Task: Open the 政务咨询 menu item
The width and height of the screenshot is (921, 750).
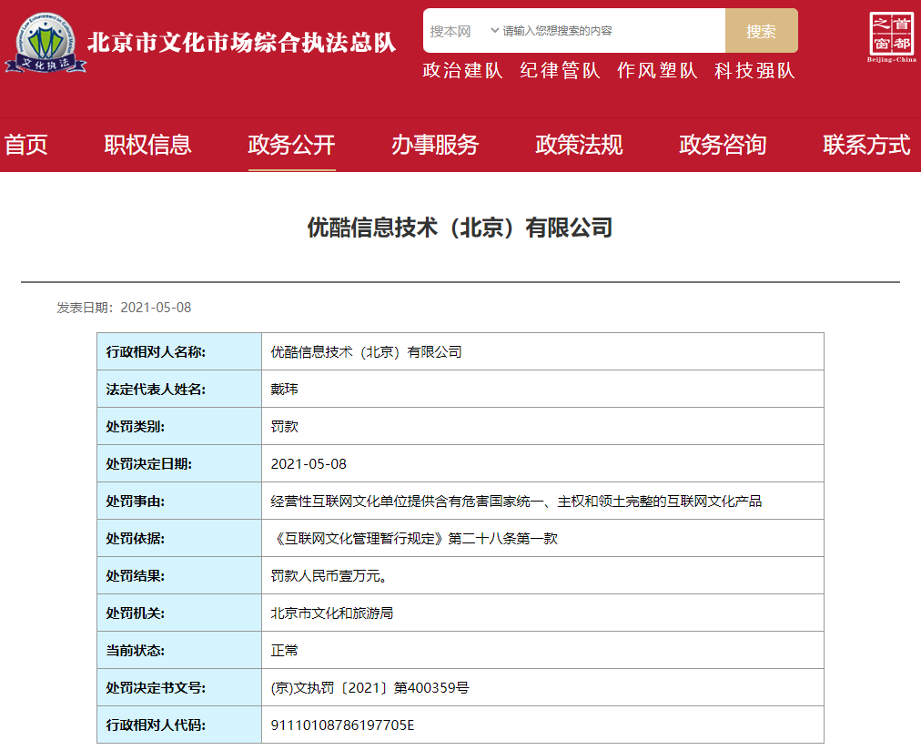Action: click(723, 145)
